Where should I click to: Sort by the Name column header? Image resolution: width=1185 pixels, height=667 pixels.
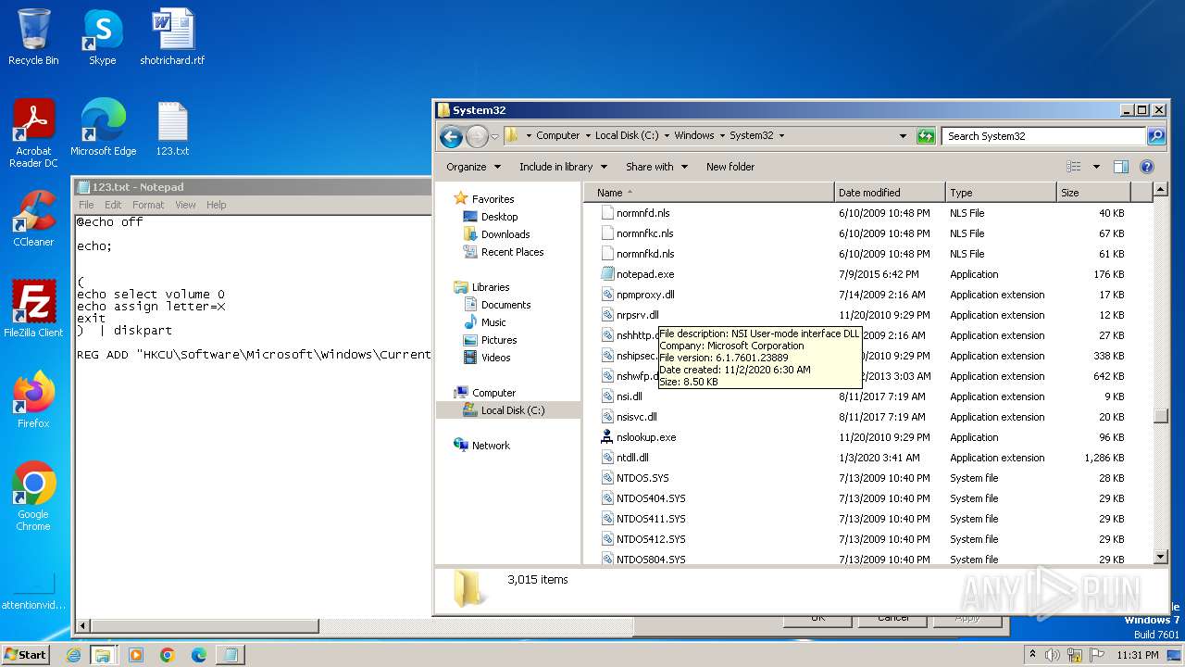[x=708, y=193]
